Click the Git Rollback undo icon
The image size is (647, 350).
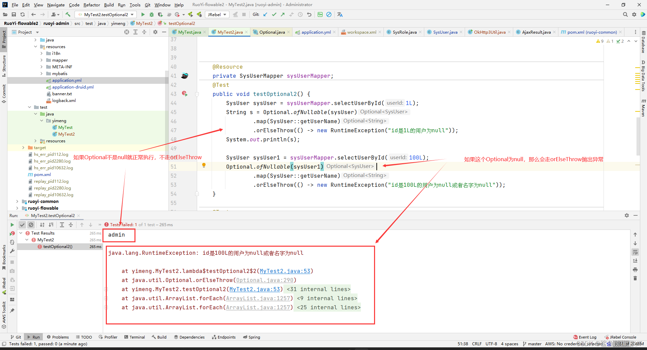309,14
